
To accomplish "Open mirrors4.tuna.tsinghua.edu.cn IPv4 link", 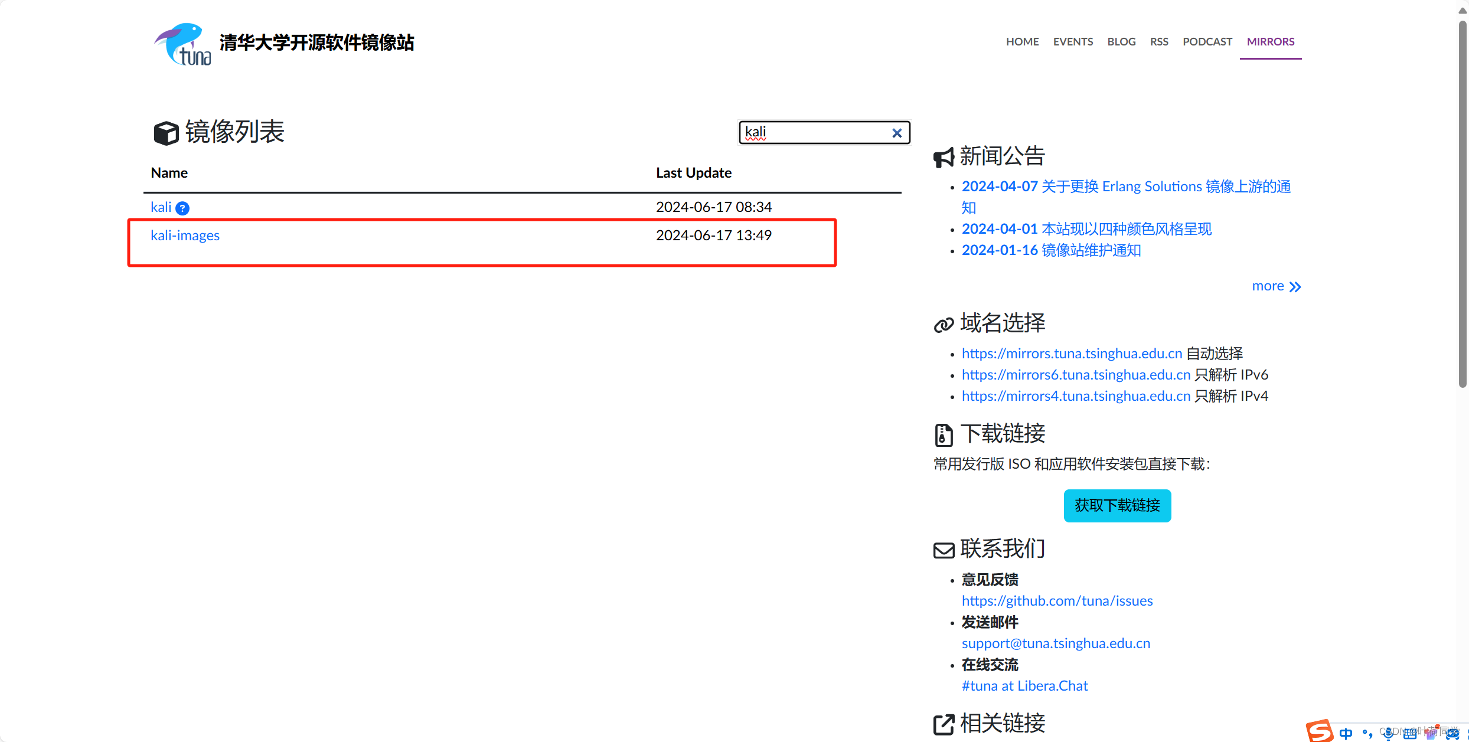I will pyautogui.click(x=1076, y=396).
